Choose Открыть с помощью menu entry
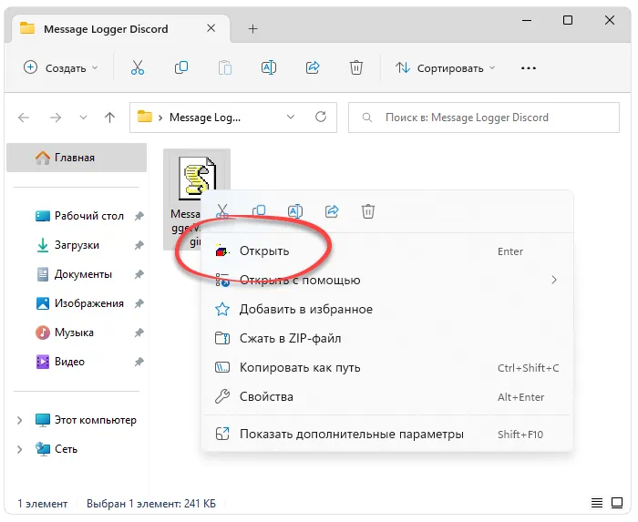Screen dimensions: 638x522 pos(387,280)
